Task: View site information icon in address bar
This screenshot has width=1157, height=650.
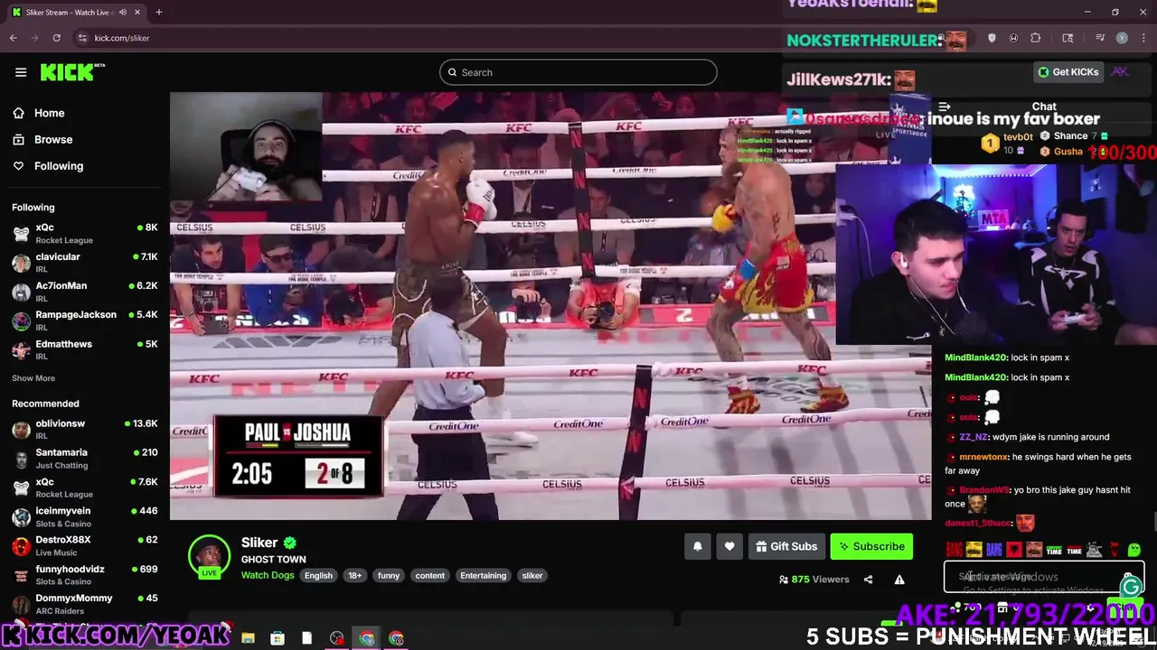Action: [x=82, y=38]
